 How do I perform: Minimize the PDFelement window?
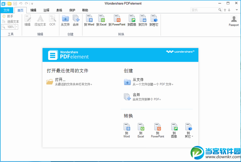[x=220, y=3]
